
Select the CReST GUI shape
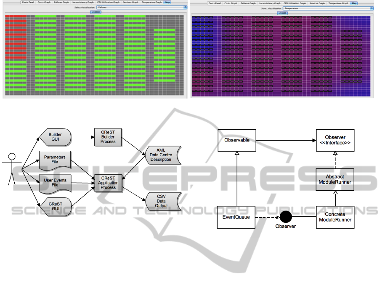[55, 205]
